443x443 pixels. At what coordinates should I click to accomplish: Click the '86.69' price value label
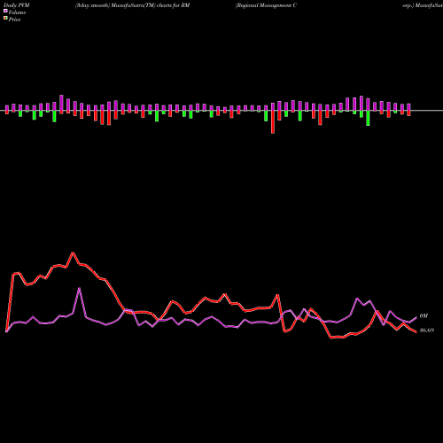pyautogui.click(x=427, y=330)
